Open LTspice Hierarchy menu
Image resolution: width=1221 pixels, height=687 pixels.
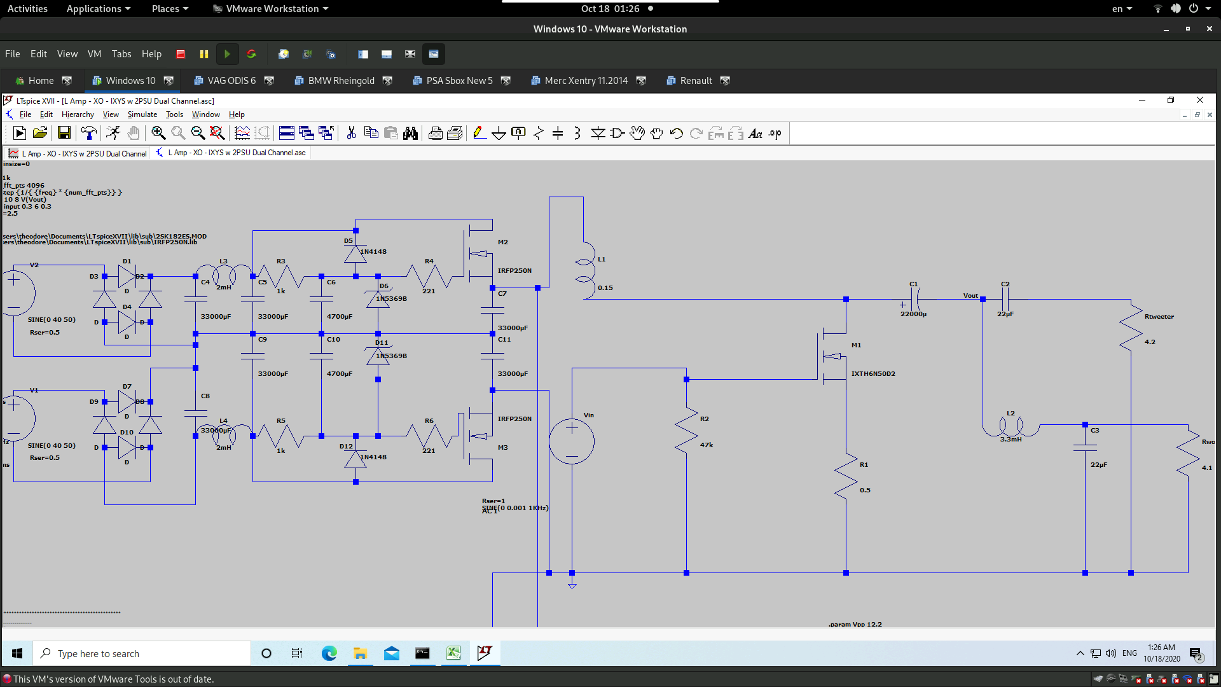78,114
